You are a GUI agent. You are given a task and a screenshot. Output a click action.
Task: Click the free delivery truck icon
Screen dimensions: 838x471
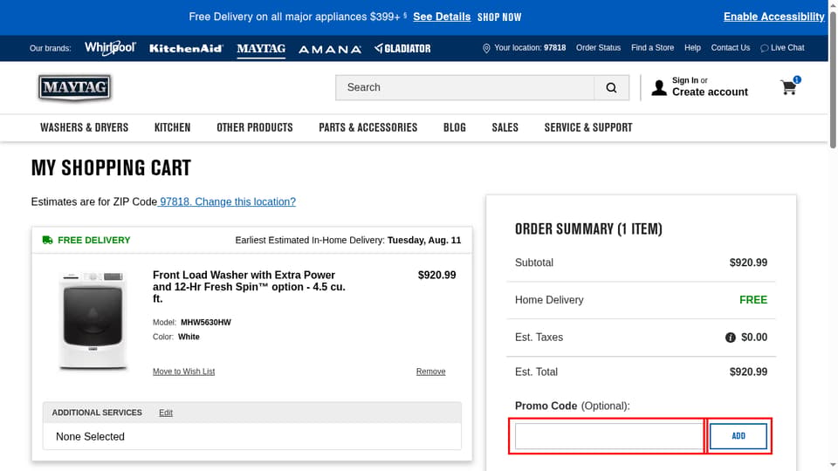pos(47,241)
